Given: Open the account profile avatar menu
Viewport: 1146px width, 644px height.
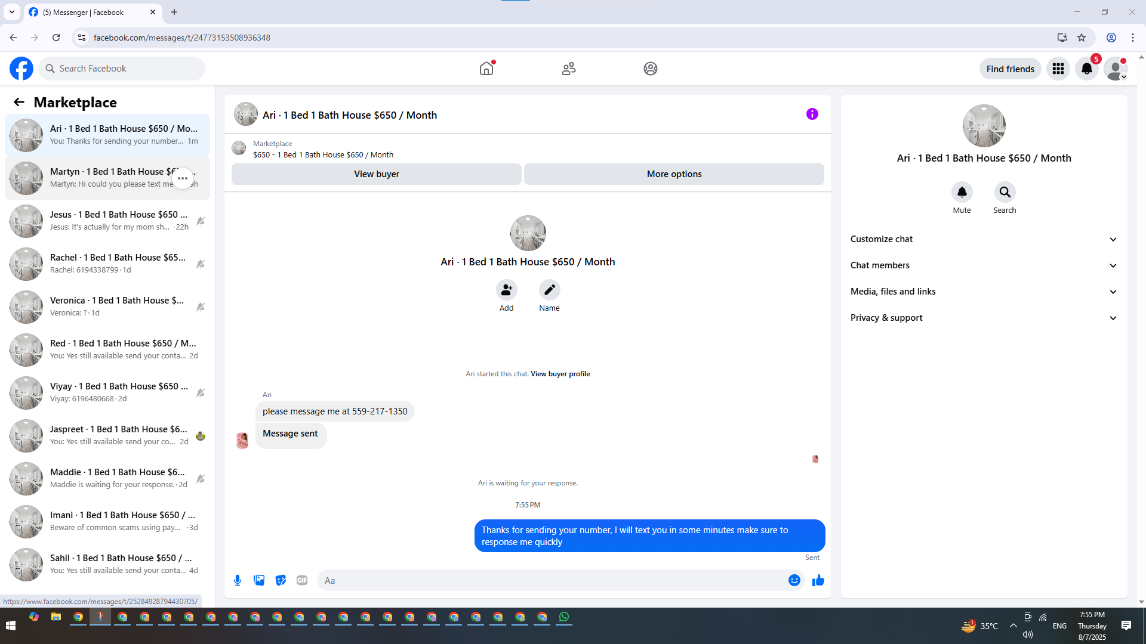Looking at the screenshot, I should pos(1116,69).
